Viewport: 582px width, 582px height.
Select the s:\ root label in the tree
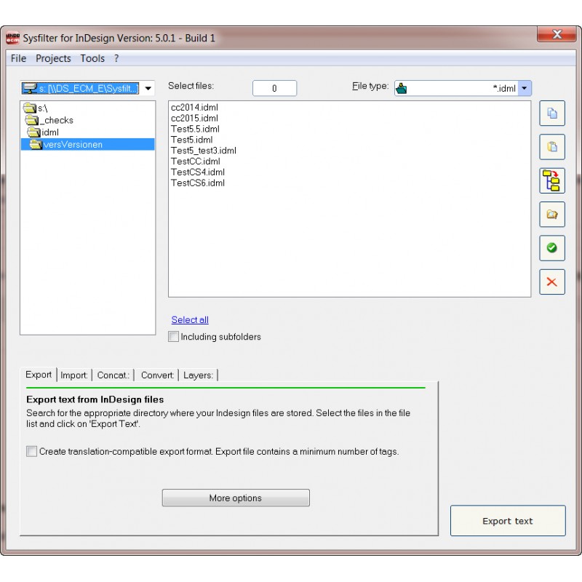pos(43,108)
